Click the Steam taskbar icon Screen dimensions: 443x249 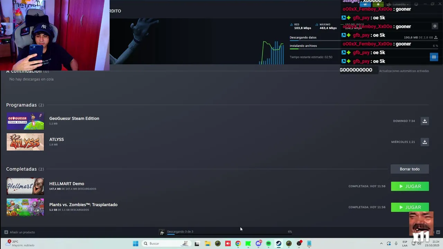[279, 243]
